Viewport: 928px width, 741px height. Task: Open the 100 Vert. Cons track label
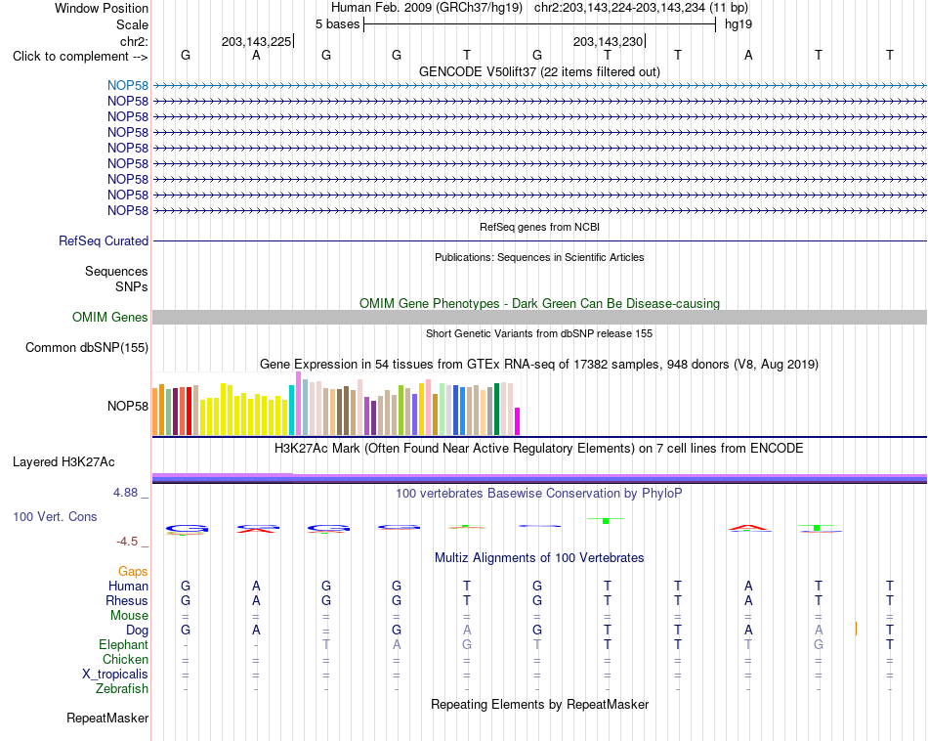[x=55, y=516]
